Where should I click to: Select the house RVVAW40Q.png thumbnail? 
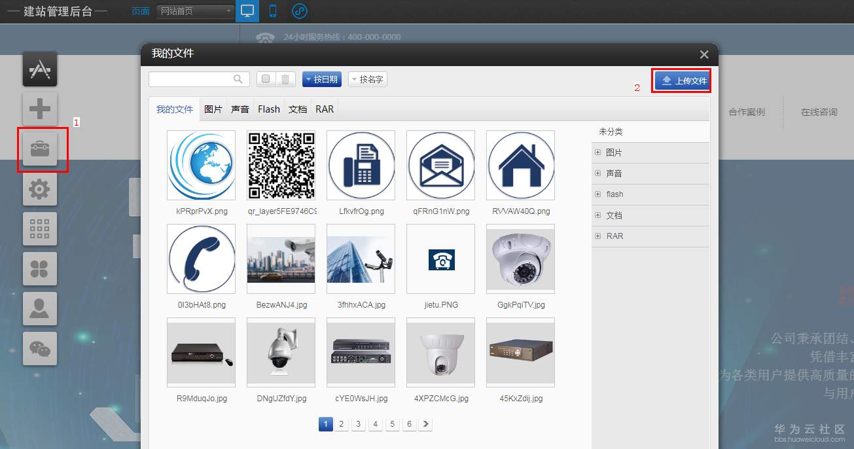click(x=520, y=165)
